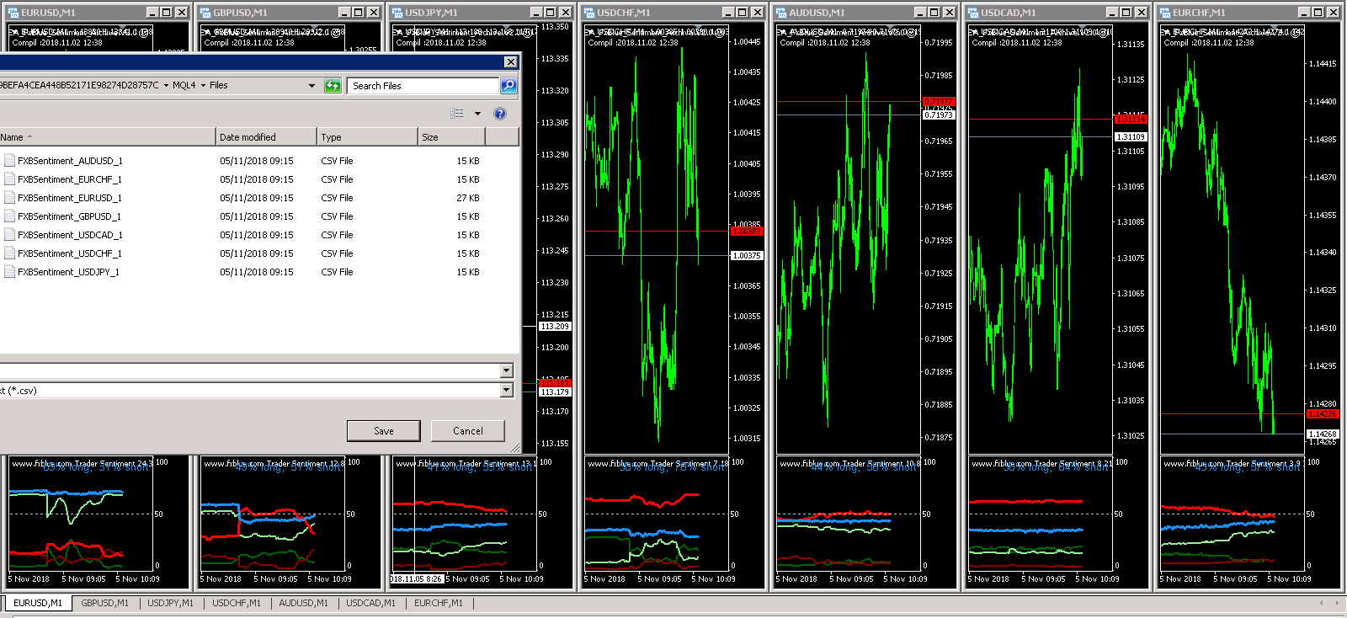Click the Search Files input field

pos(423,86)
